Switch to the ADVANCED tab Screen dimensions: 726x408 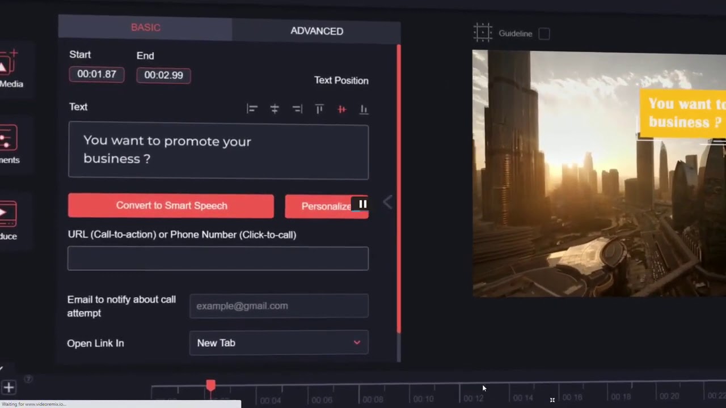(316, 31)
